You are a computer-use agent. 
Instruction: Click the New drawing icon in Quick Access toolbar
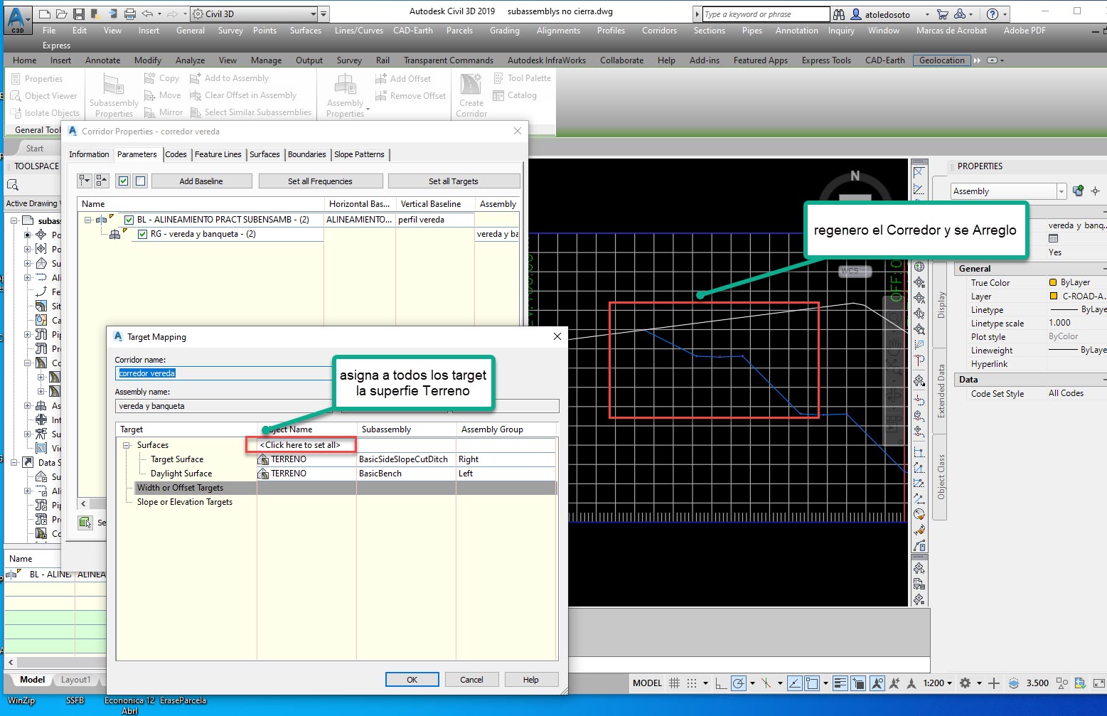pyautogui.click(x=45, y=14)
